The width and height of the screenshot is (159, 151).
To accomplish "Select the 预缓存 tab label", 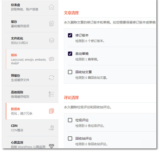I will pyautogui.click(x=16, y=76).
